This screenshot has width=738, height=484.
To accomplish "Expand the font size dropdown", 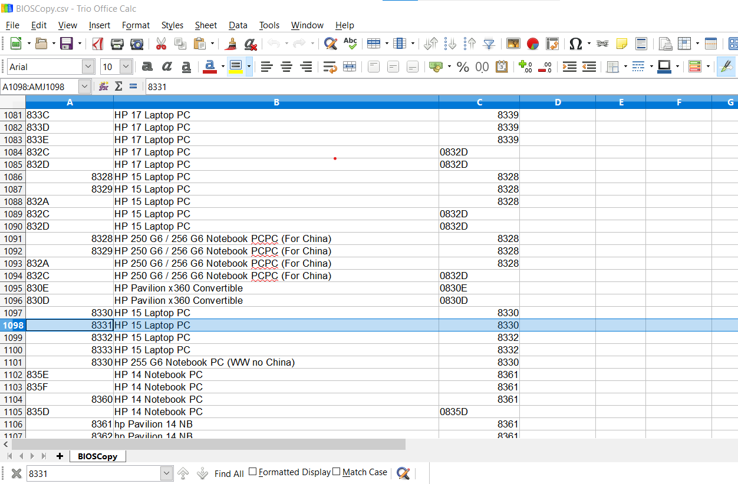I will [126, 67].
